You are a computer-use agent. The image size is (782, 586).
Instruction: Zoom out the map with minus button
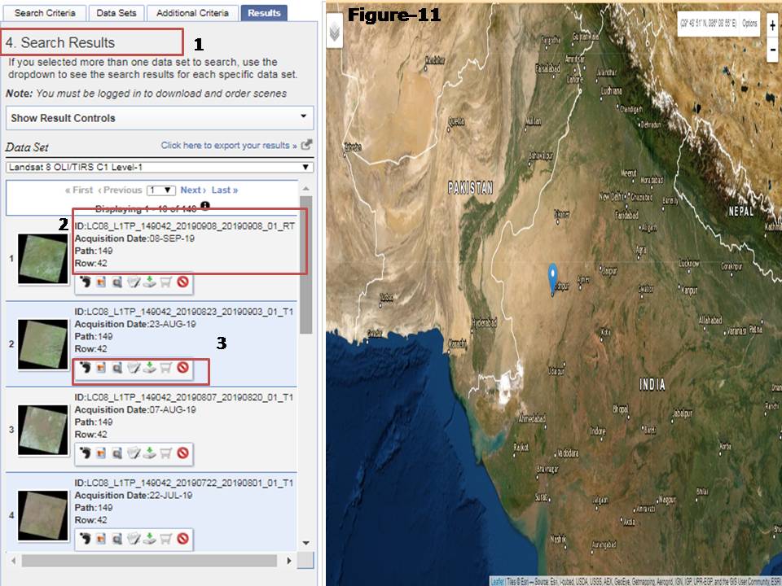click(x=772, y=50)
